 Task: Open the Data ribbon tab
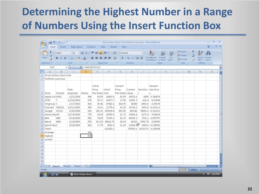pos(103,47)
